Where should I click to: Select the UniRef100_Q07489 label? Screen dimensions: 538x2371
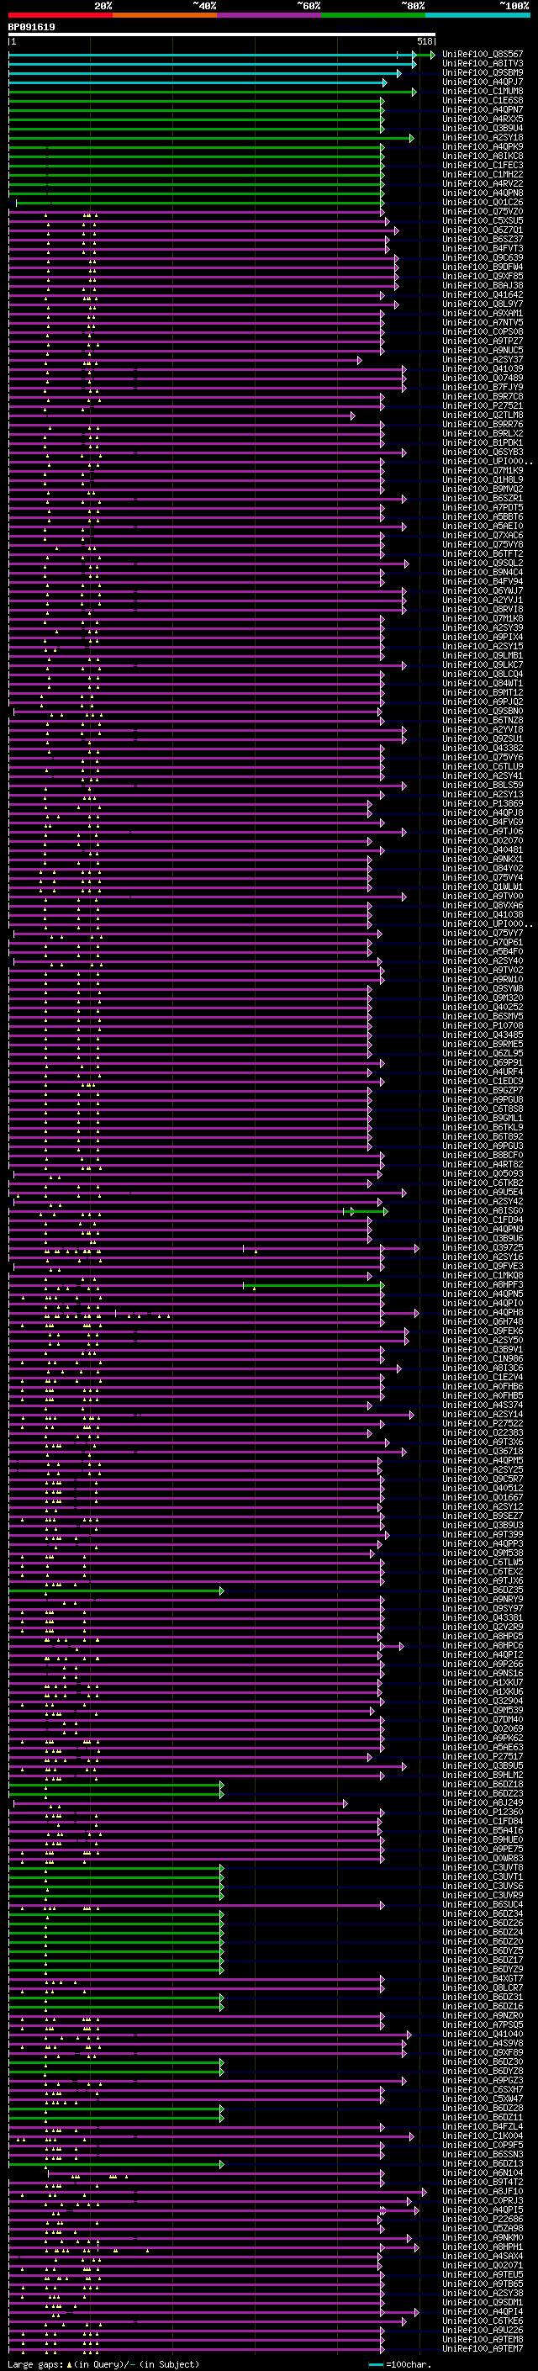[483, 378]
